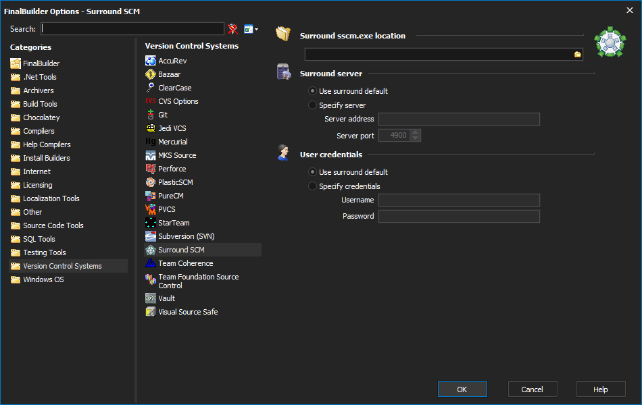Click the Team Coherence triangle icon
The image size is (642, 405).
click(x=151, y=263)
